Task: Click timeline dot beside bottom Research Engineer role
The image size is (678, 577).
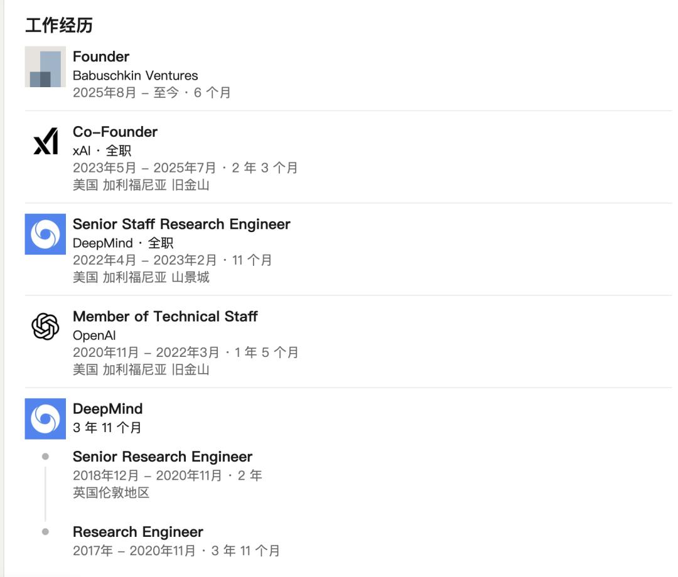Action: coord(45,532)
